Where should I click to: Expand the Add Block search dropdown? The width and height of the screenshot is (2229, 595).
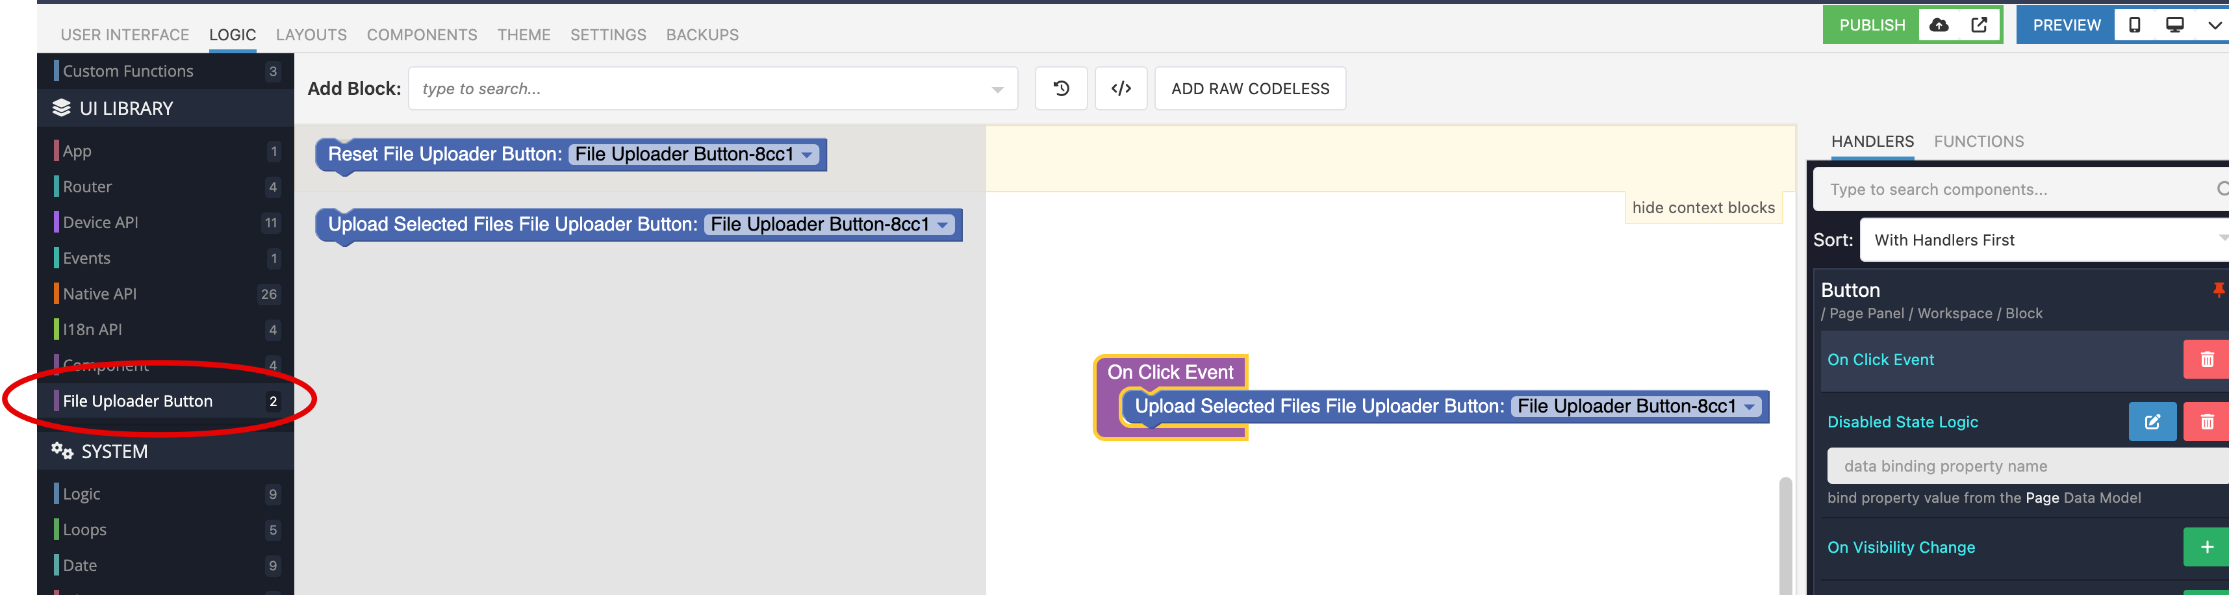(x=998, y=89)
